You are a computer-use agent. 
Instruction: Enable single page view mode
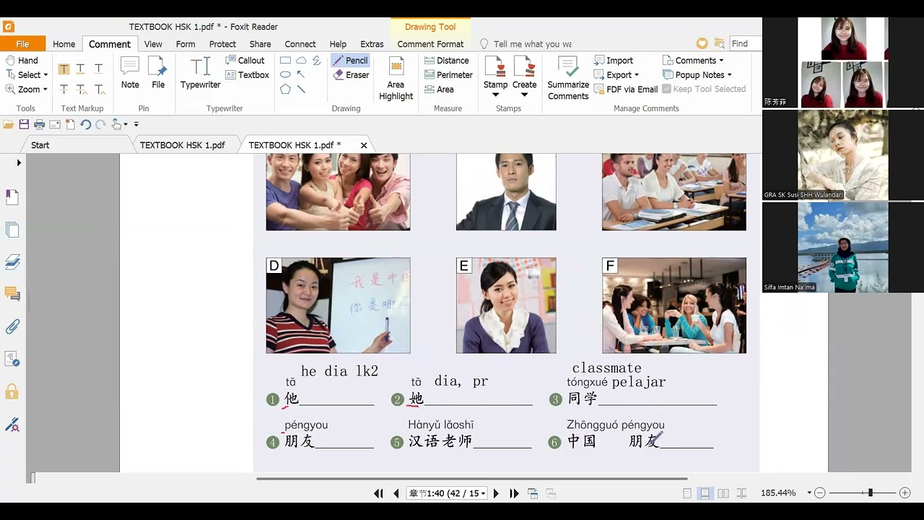point(687,493)
